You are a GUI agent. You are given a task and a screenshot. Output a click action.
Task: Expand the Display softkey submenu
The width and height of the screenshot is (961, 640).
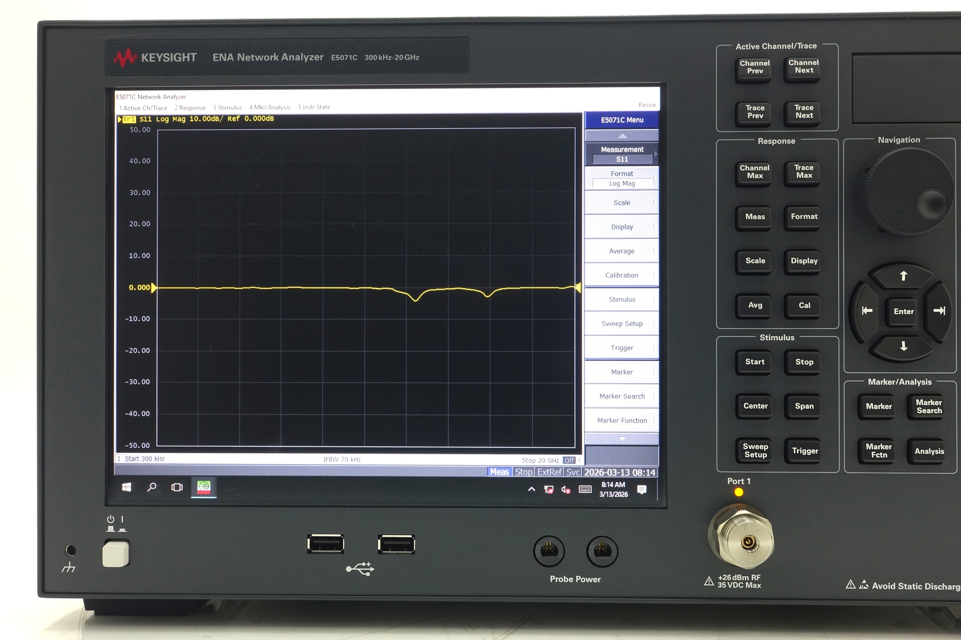coord(622,227)
